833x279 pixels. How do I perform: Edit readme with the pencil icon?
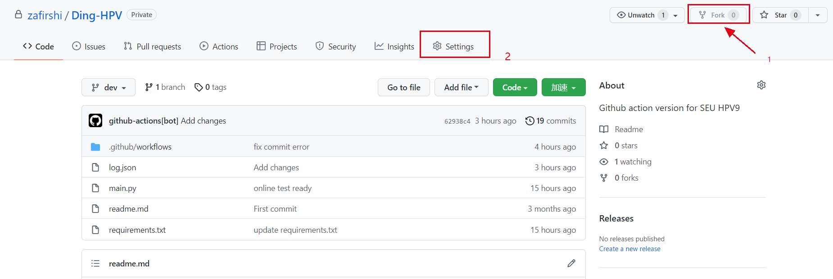[571, 263]
